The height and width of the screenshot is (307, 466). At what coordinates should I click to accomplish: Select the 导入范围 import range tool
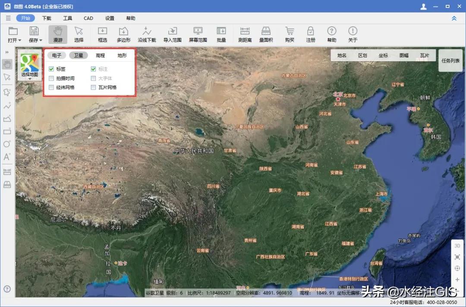[172, 34]
